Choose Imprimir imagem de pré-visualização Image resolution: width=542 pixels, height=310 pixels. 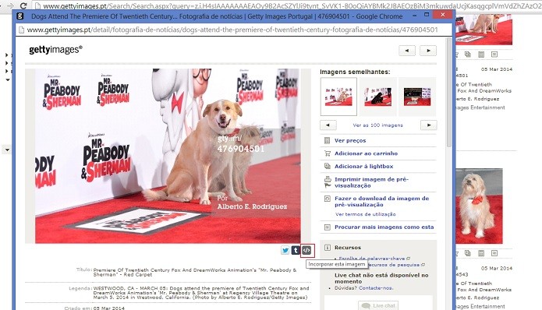[x=371, y=182]
